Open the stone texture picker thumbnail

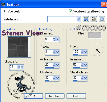tap(19, 47)
